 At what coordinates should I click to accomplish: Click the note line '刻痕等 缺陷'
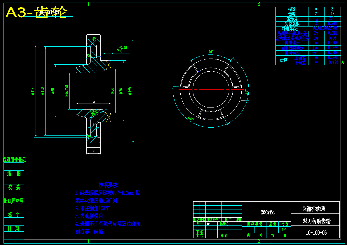[89, 232]
